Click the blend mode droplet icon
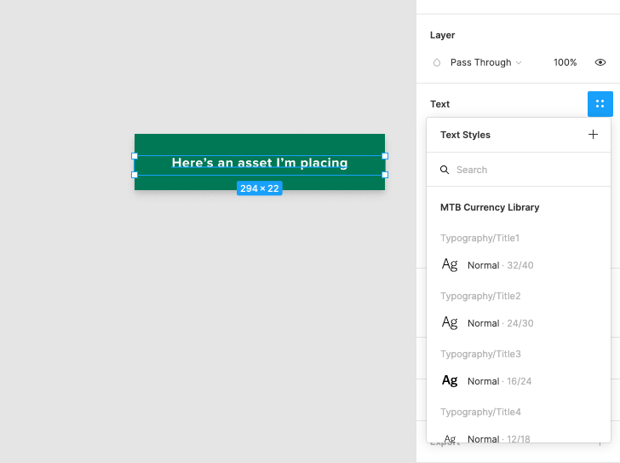620x463 pixels. tap(437, 63)
